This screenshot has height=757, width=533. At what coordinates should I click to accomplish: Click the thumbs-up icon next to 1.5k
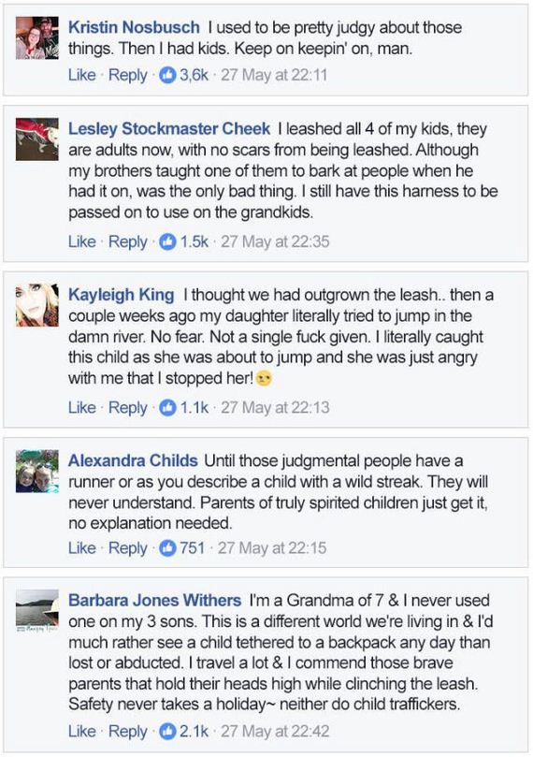[x=167, y=241]
